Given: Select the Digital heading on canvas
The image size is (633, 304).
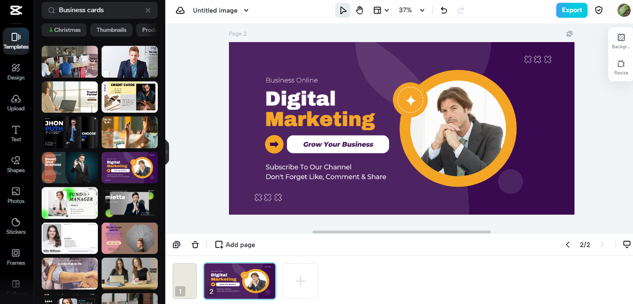Looking at the screenshot, I should [x=300, y=98].
